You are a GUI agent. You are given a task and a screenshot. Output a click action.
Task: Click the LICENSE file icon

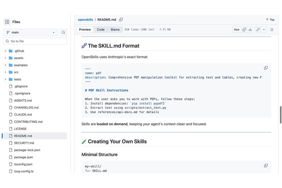(11, 129)
